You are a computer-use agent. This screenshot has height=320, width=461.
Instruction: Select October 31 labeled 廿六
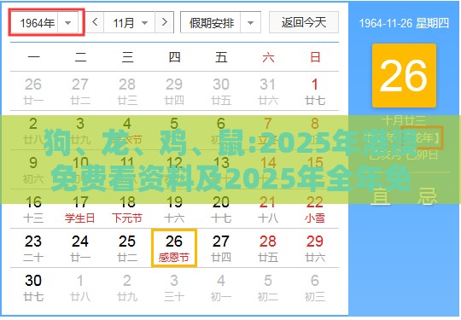[268, 91]
